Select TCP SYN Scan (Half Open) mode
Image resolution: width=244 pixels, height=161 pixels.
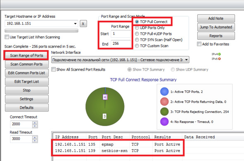click(x=137, y=40)
